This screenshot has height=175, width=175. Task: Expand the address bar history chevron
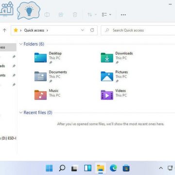(x=83, y=30)
